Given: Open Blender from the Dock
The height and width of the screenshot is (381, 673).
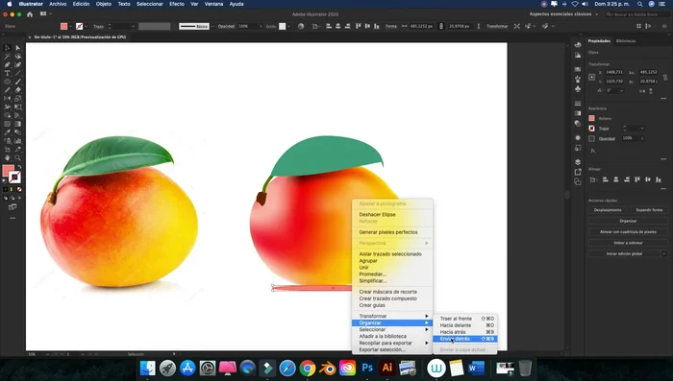Looking at the screenshot, I should [x=328, y=368].
